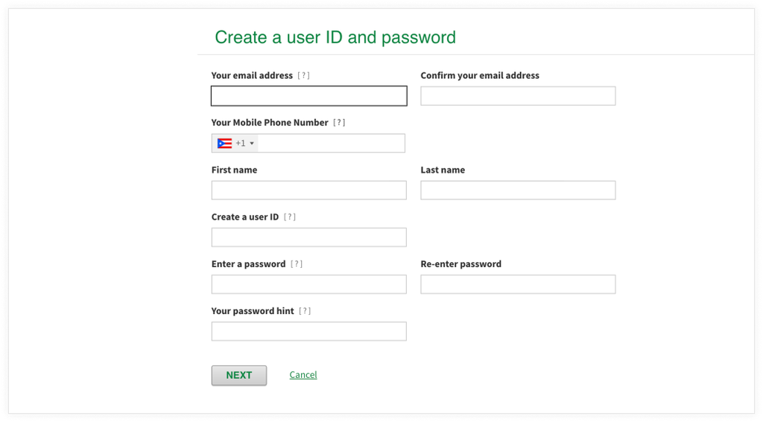Open help for Mobile Phone Number
This screenshot has width=763, height=422.
click(339, 123)
